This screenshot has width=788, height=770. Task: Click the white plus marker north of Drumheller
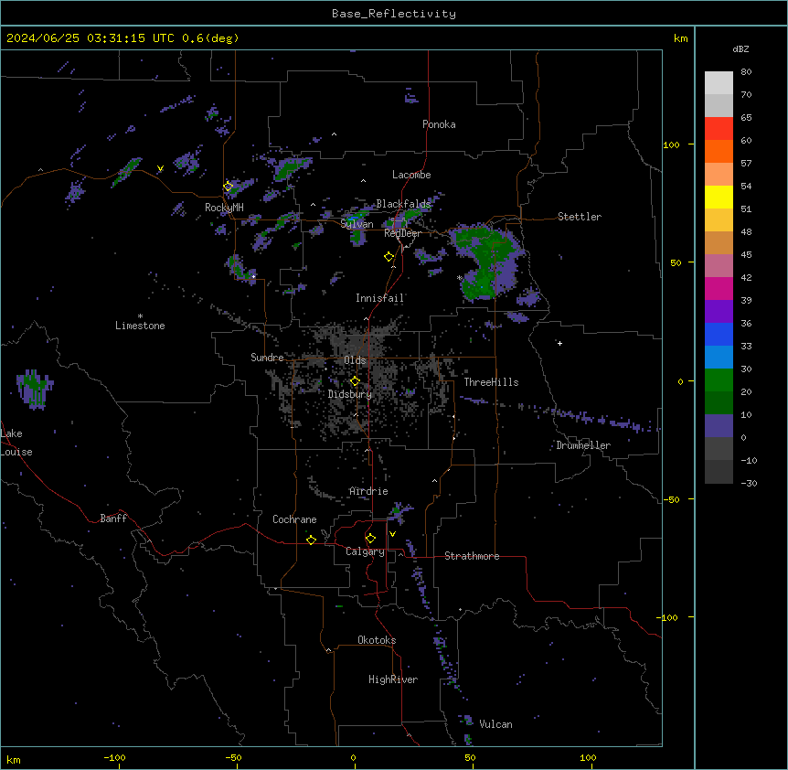[x=559, y=343]
